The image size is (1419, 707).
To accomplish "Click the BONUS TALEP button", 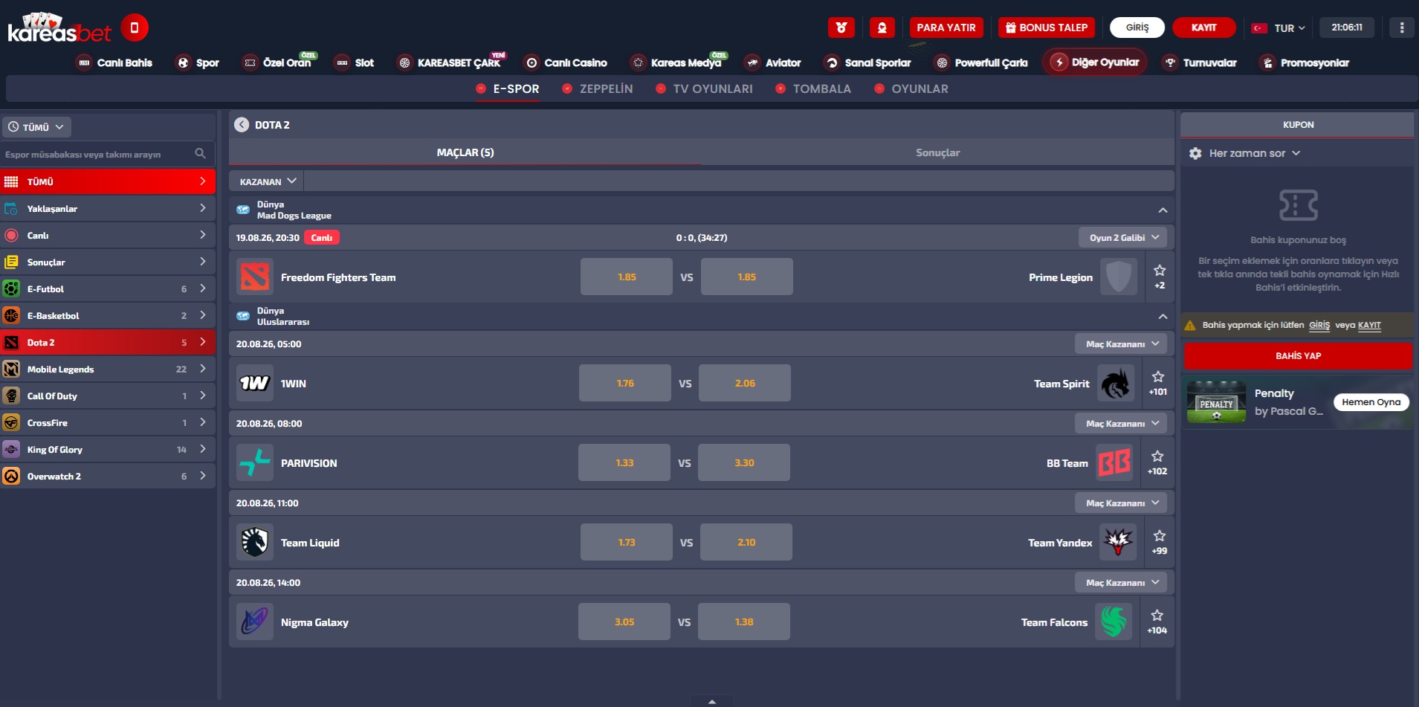I will point(1047,28).
